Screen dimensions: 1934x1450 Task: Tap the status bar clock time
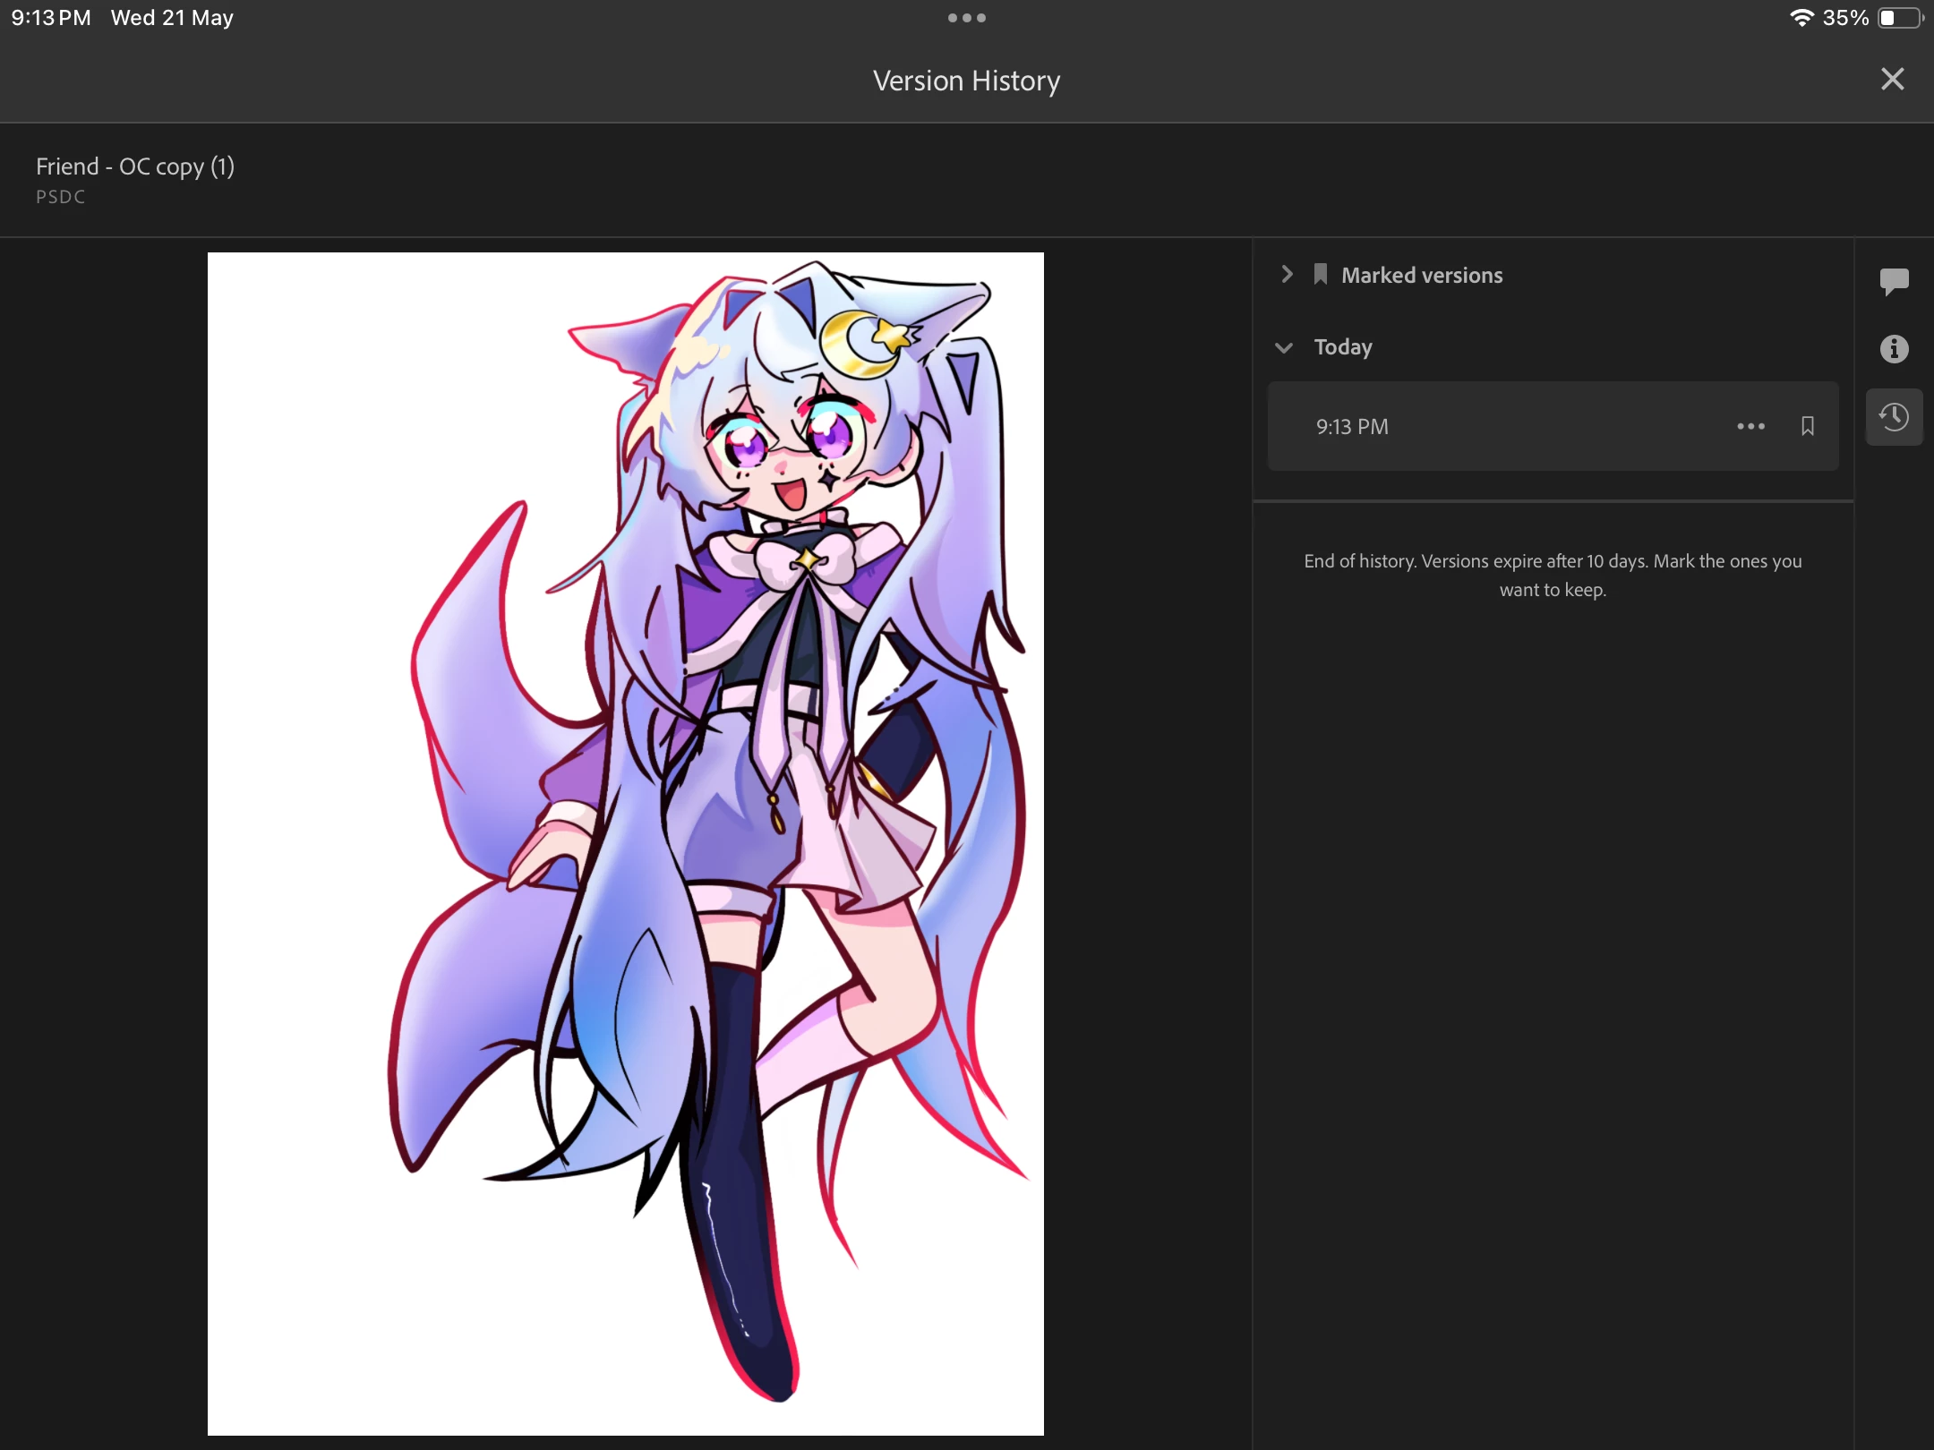(51, 18)
